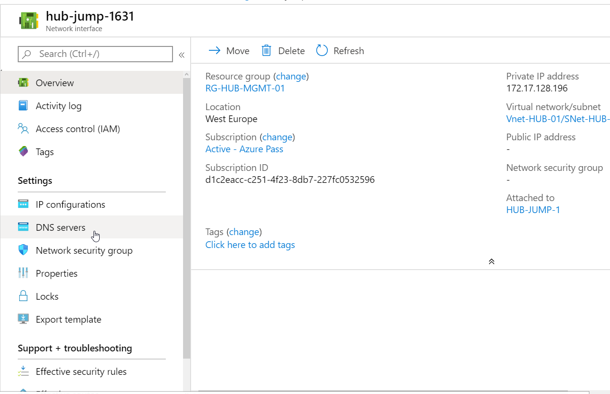Click change link next to Tags

pos(244,232)
